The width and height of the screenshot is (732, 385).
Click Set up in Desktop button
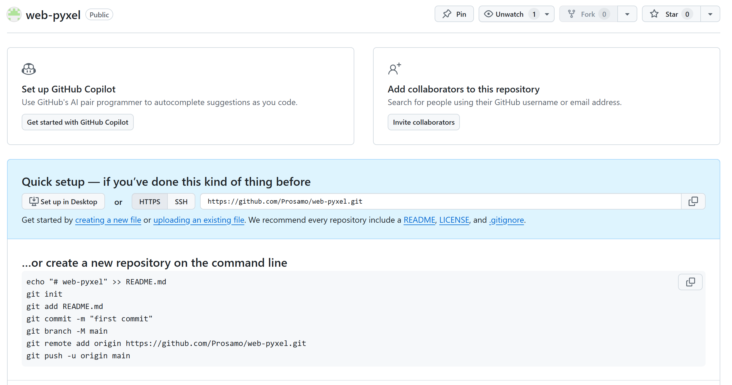point(63,202)
